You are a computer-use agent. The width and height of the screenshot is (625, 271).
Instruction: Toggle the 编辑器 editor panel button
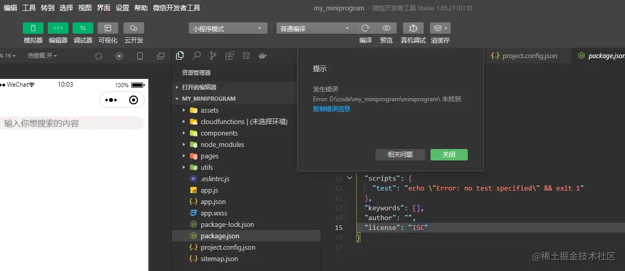[x=58, y=28]
